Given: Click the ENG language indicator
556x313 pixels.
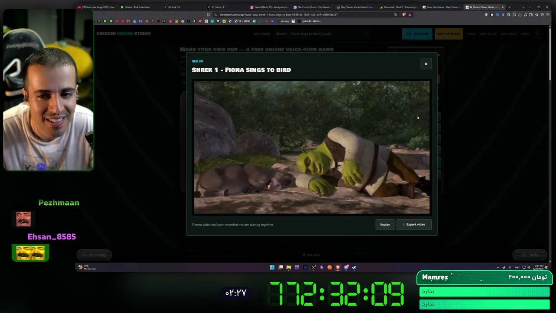Looking at the screenshot, I should [x=517, y=267].
